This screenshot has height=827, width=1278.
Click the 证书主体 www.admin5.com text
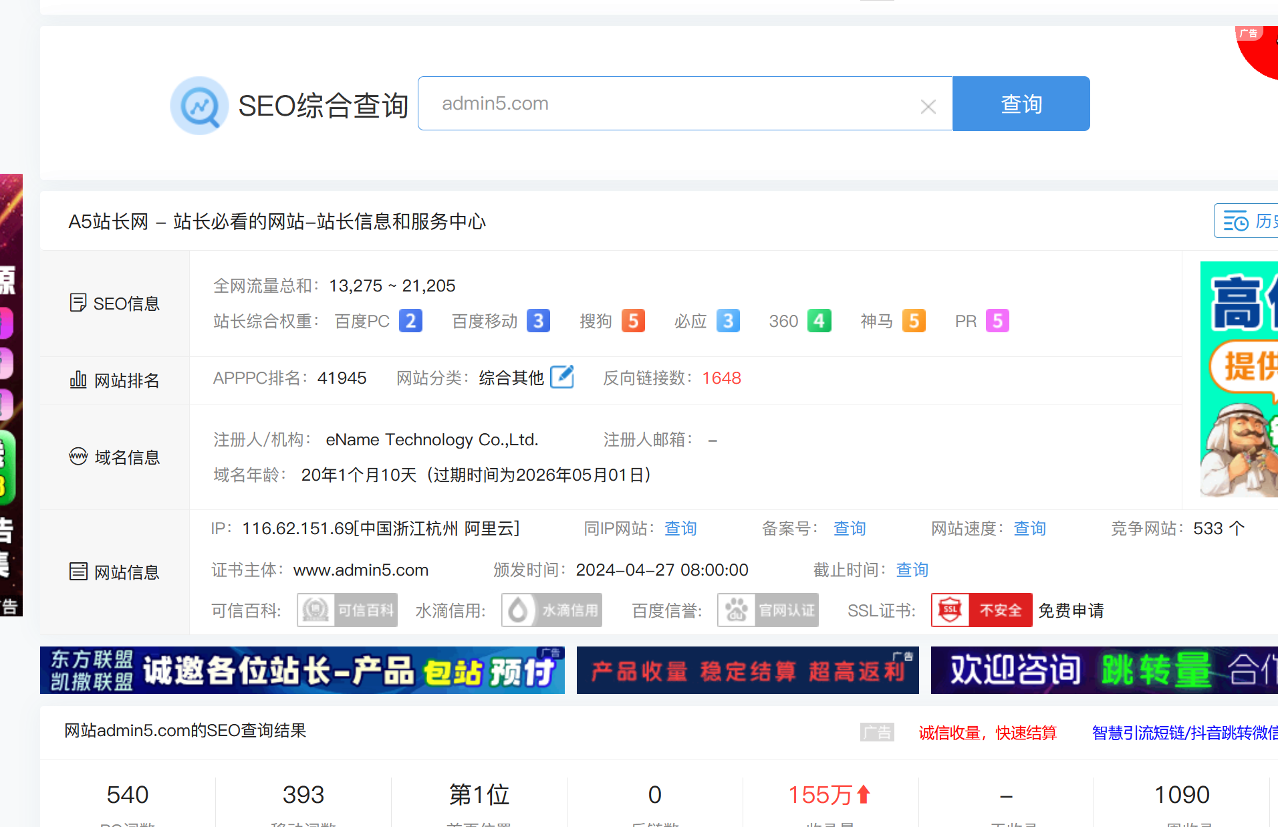coord(361,570)
